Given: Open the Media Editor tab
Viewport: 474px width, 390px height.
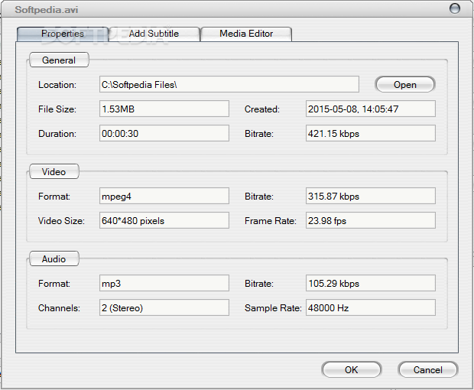Looking at the screenshot, I should [x=246, y=34].
